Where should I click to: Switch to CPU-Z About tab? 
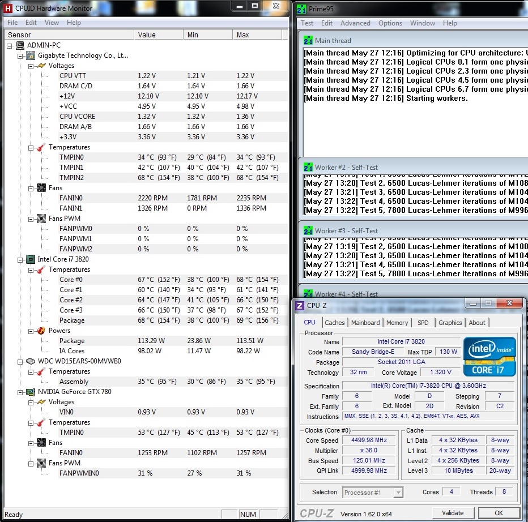(477, 323)
